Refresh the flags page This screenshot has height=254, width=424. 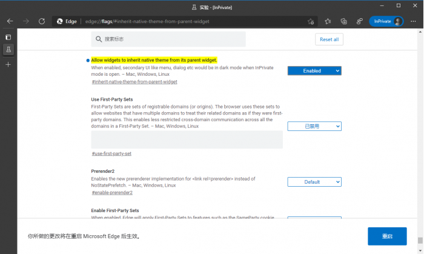(x=42, y=21)
